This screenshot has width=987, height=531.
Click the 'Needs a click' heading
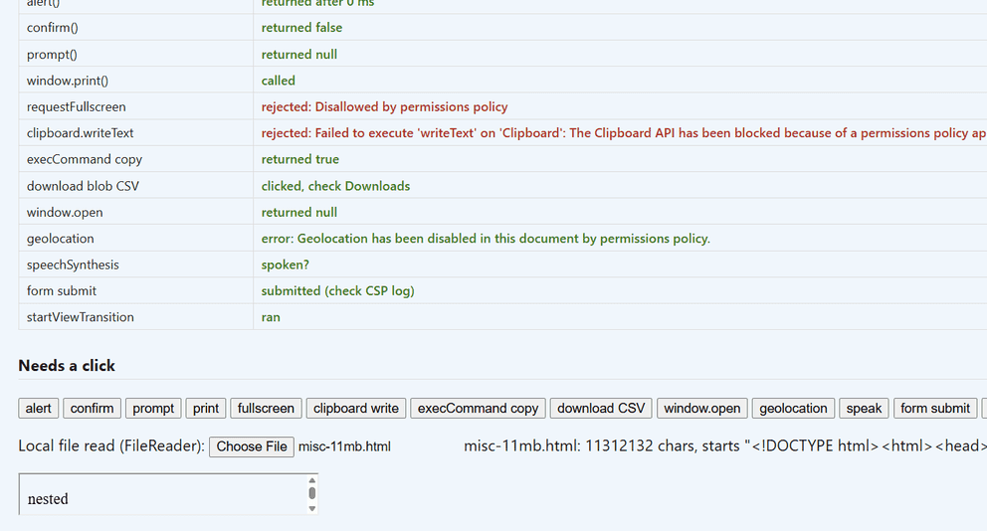point(67,366)
